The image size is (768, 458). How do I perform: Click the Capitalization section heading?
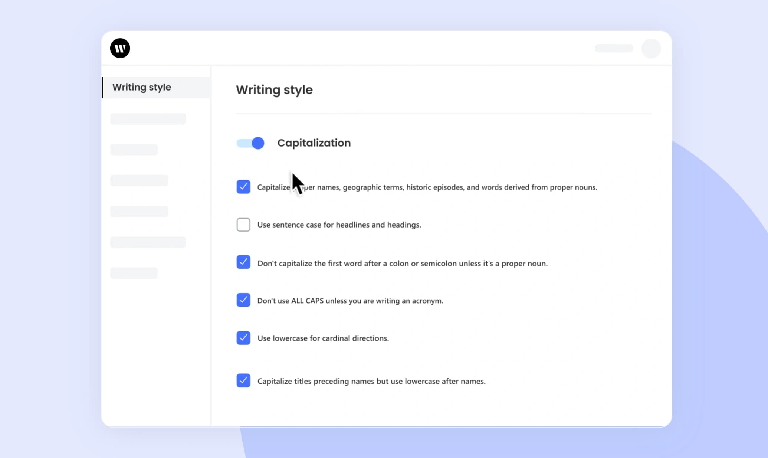point(314,143)
